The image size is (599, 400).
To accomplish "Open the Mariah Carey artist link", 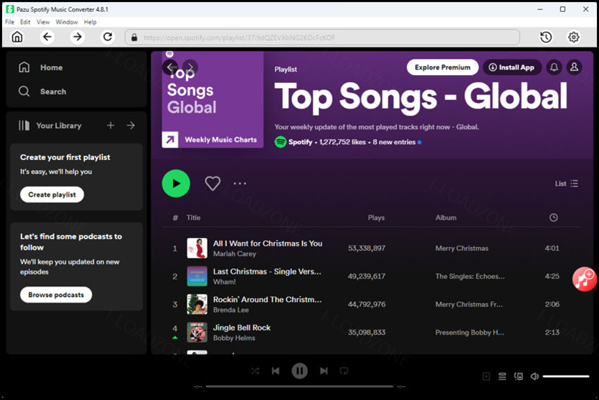I will coord(235,254).
